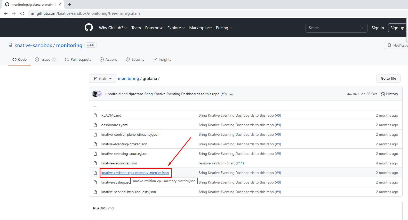This screenshot has height=220, width=408.
Task: Click file icon beside knative-revision-cpu-memory-metrics.json
Action: tap(95, 173)
